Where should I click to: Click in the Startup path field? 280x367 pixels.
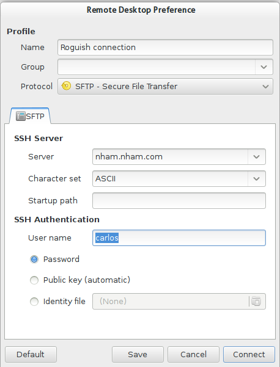179,200
